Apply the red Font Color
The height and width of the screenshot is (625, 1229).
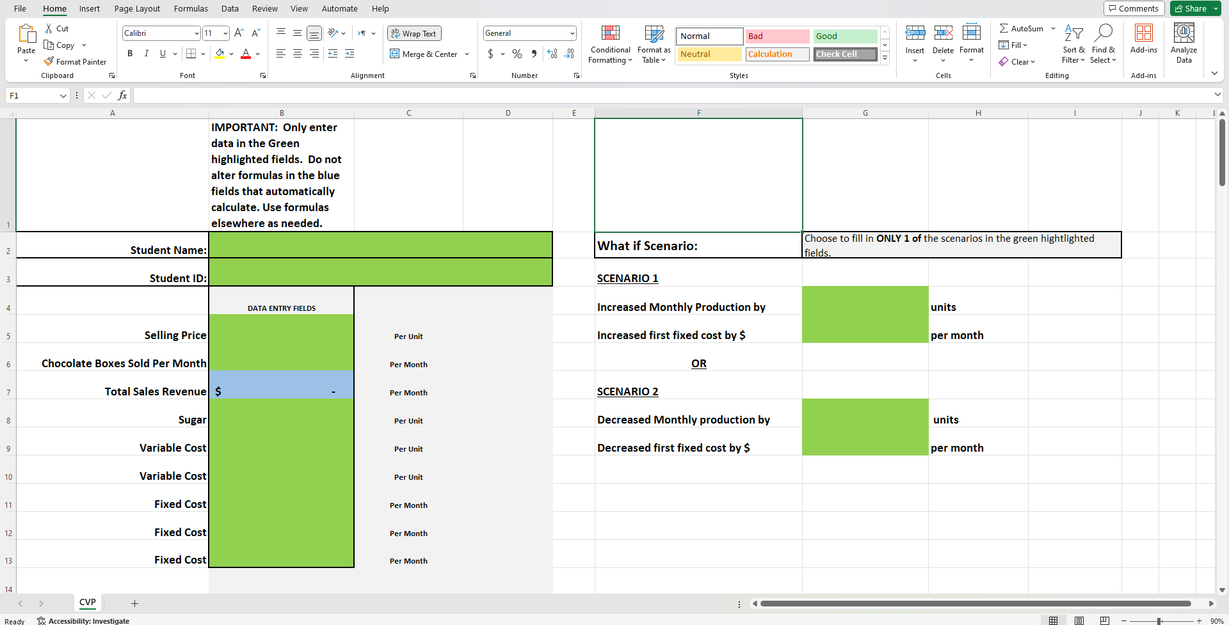pyautogui.click(x=246, y=54)
